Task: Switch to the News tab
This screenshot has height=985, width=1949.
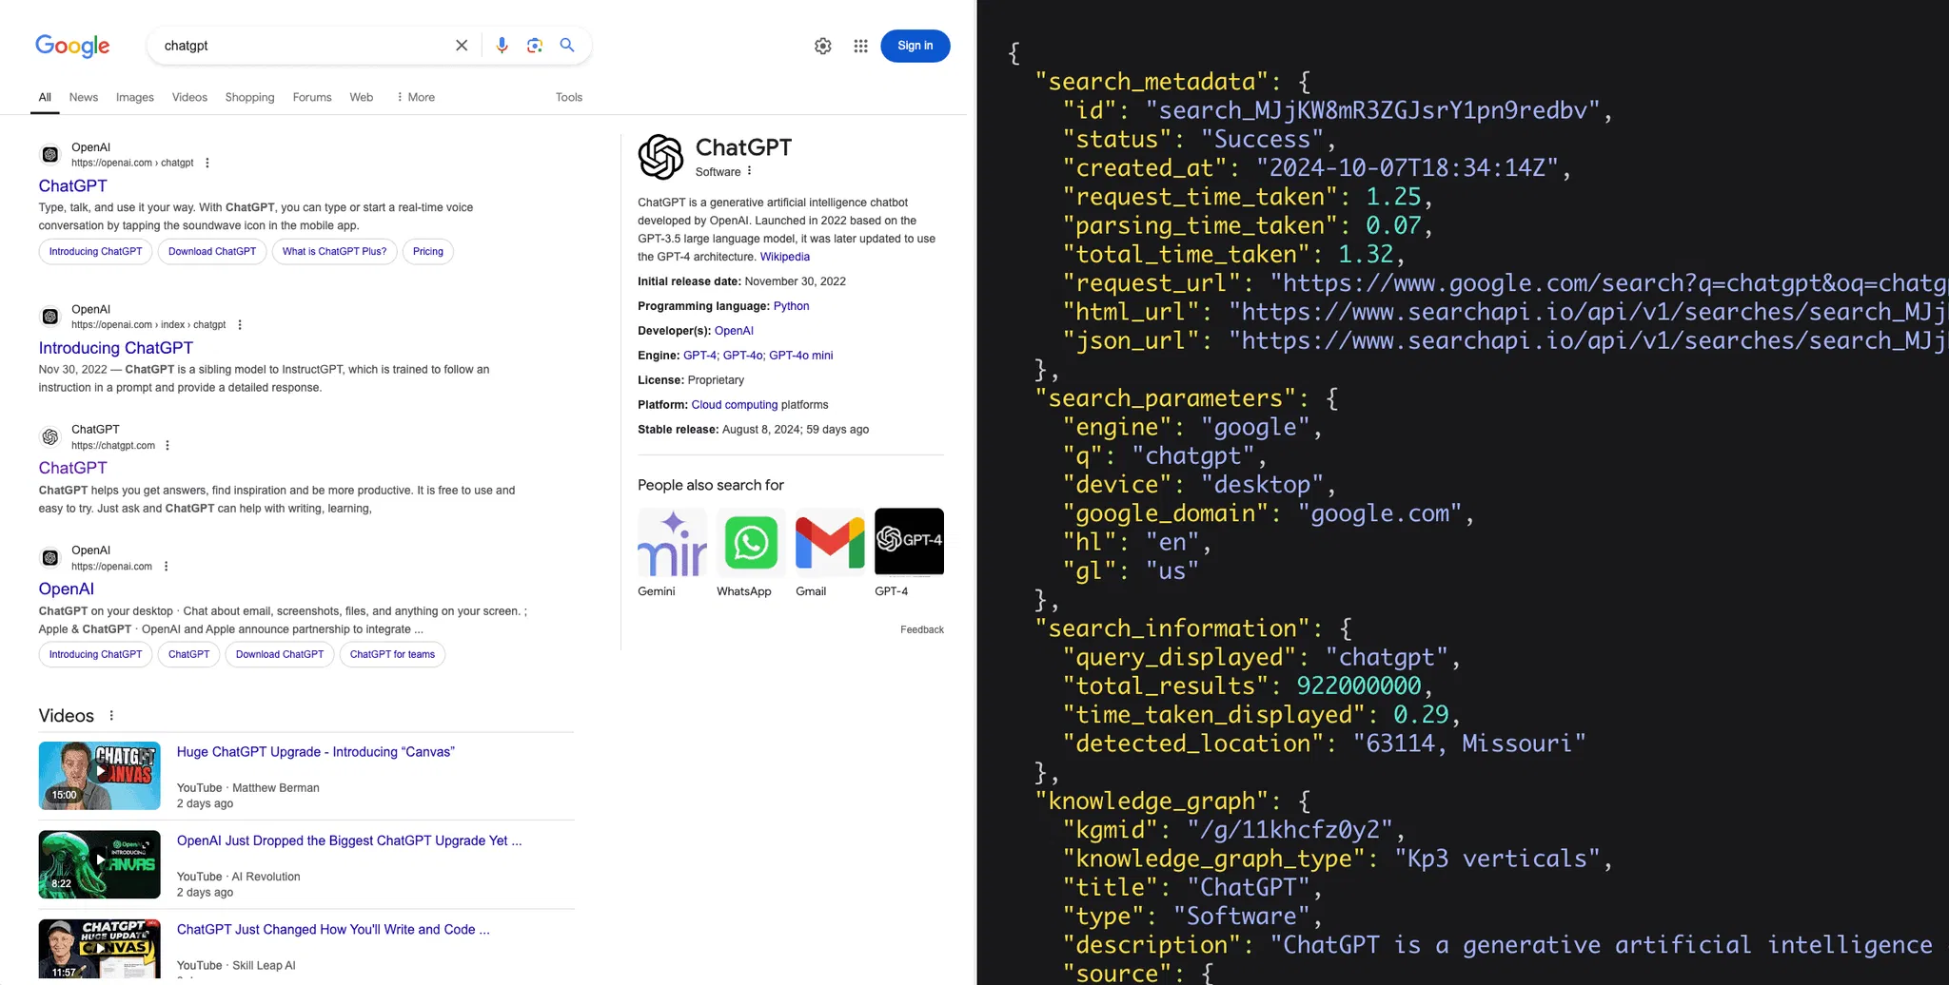Action: 84,97
